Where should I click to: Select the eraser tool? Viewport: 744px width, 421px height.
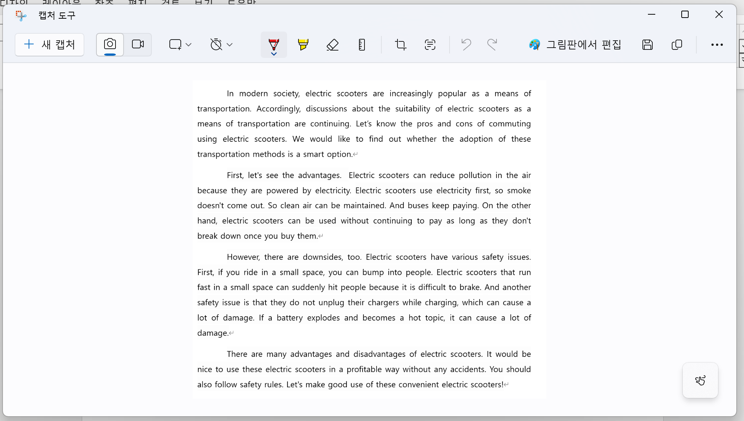[332, 45]
